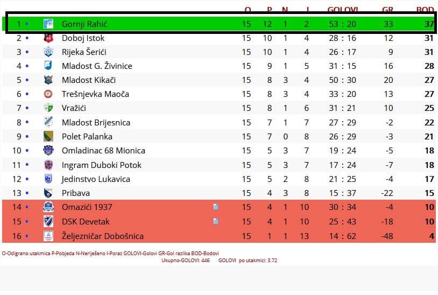Click the Trešnjevka Maoča round logo
Screen dimensions: 438x295
48,94
